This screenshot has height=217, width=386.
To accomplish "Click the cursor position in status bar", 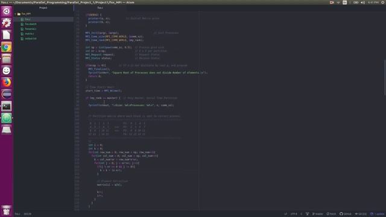I will point(27,214).
